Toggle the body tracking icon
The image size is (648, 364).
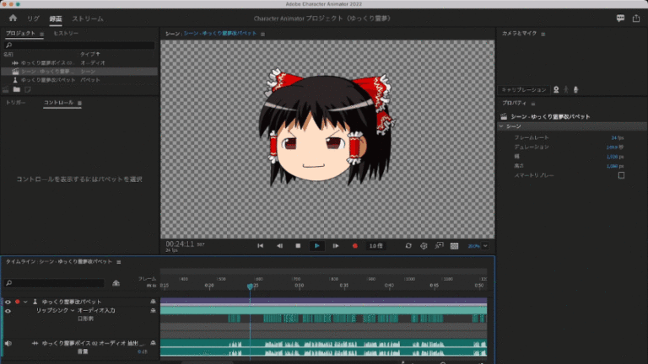pos(566,89)
